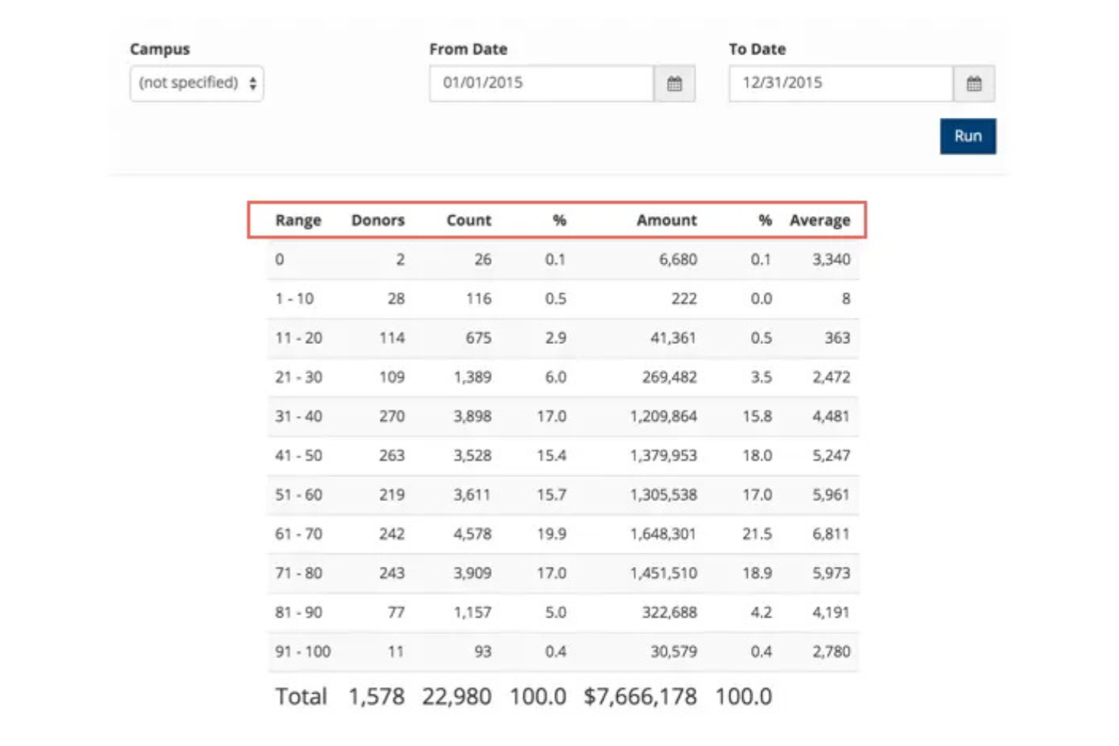The height and width of the screenshot is (746, 1119).
Task: Sort by the Donors column header
Action: point(377,220)
